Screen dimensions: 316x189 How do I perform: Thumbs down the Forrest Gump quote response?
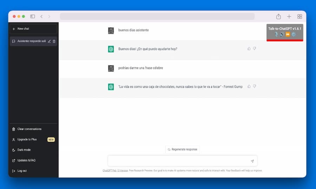tap(255, 86)
